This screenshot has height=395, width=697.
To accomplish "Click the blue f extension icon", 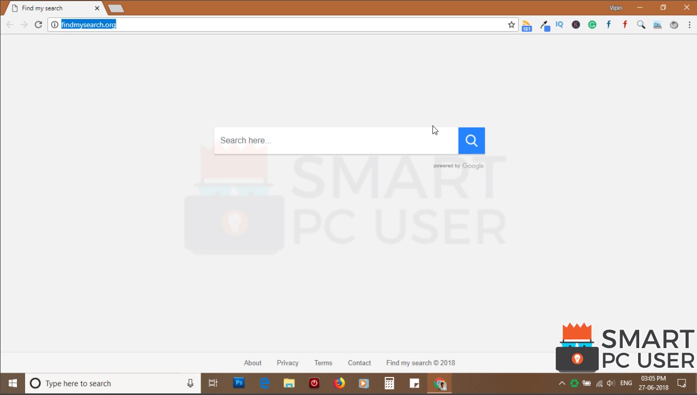I will (x=609, y=25).
